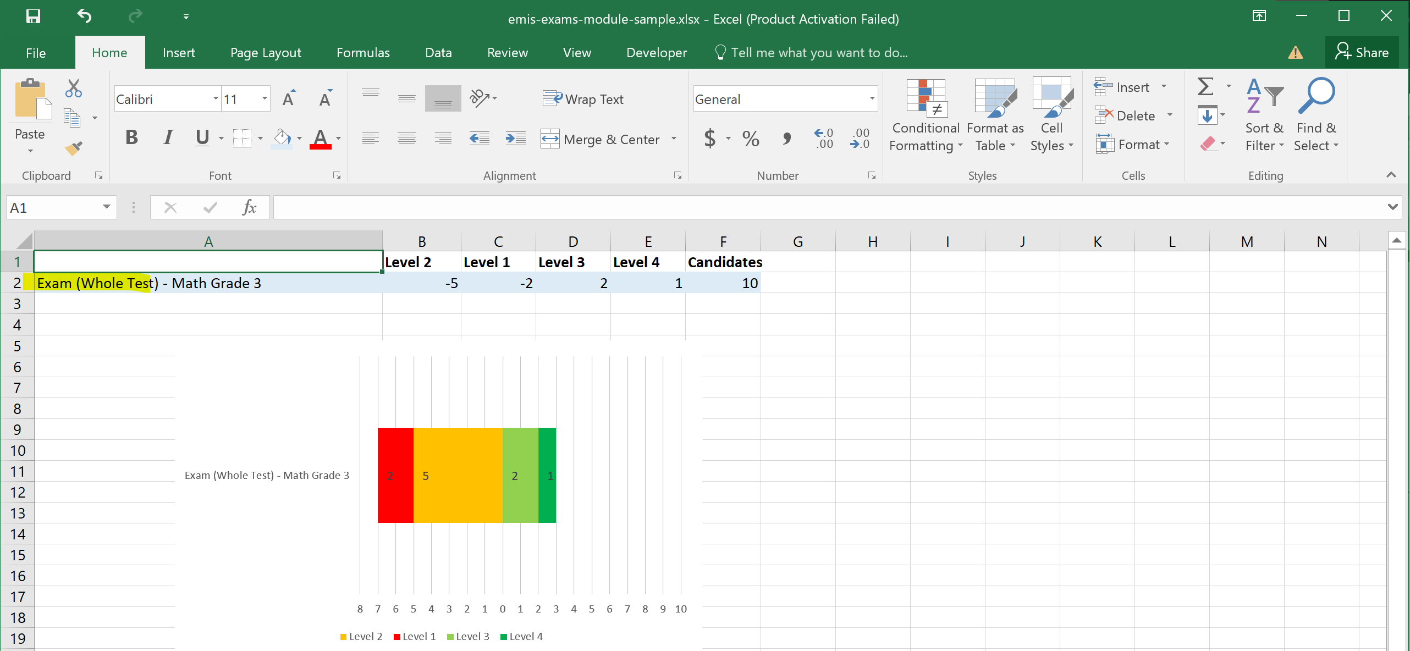Click the formula bar input field
The width and height of the screenshot is (1410, 651).
tap(825, 207)
